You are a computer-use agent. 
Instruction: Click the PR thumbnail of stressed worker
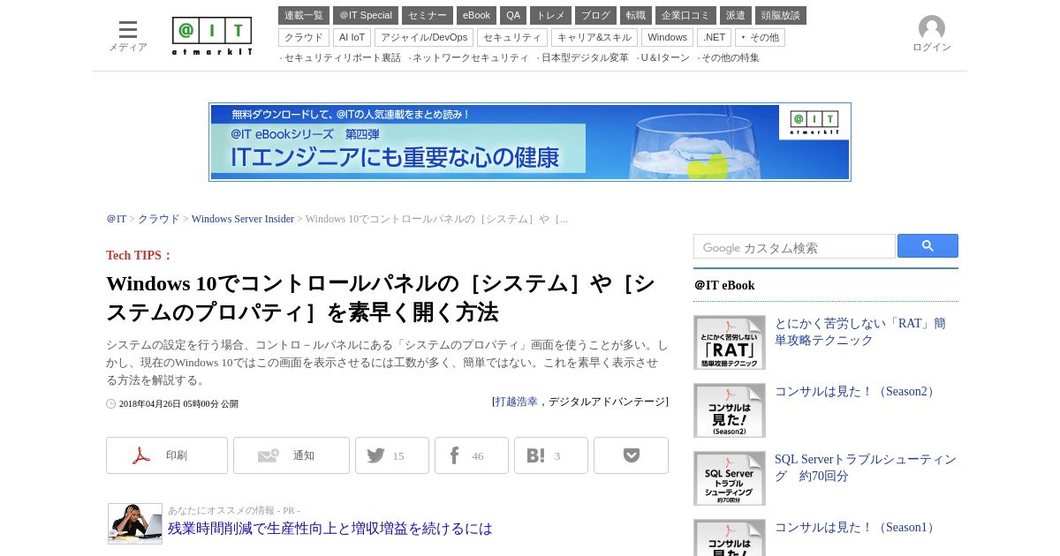(135, 523)
